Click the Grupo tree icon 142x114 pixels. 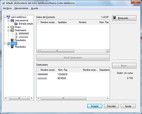click(x=12, y=27)
